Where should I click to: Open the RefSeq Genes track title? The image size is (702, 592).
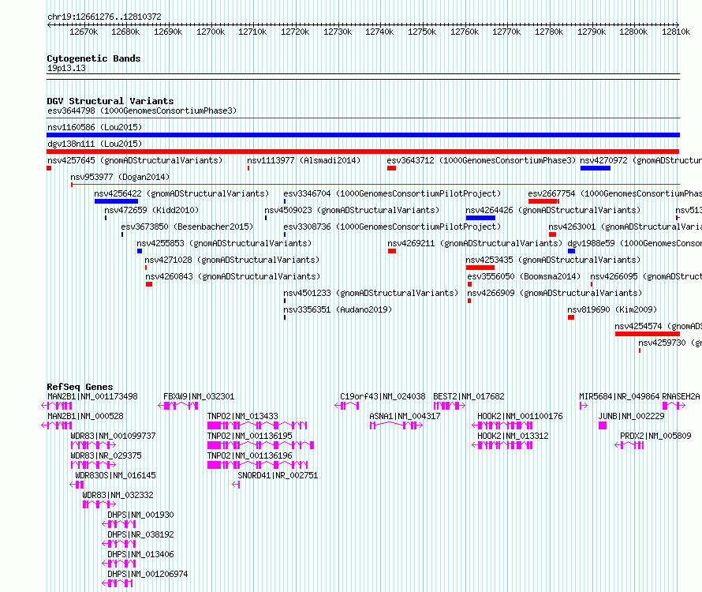click(80, 387)
